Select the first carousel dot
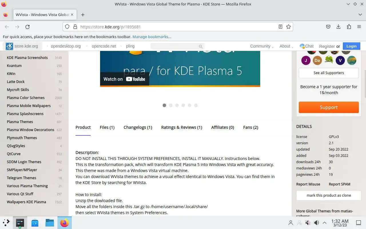Image resolution: width=366 pixels, height=229 pixels. [x=164, y=105]
